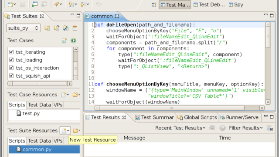This screenshot has height=157, width=279.
Task: Toggle tst_os_interaction checkbox
Action: click(x=11, y=68)
